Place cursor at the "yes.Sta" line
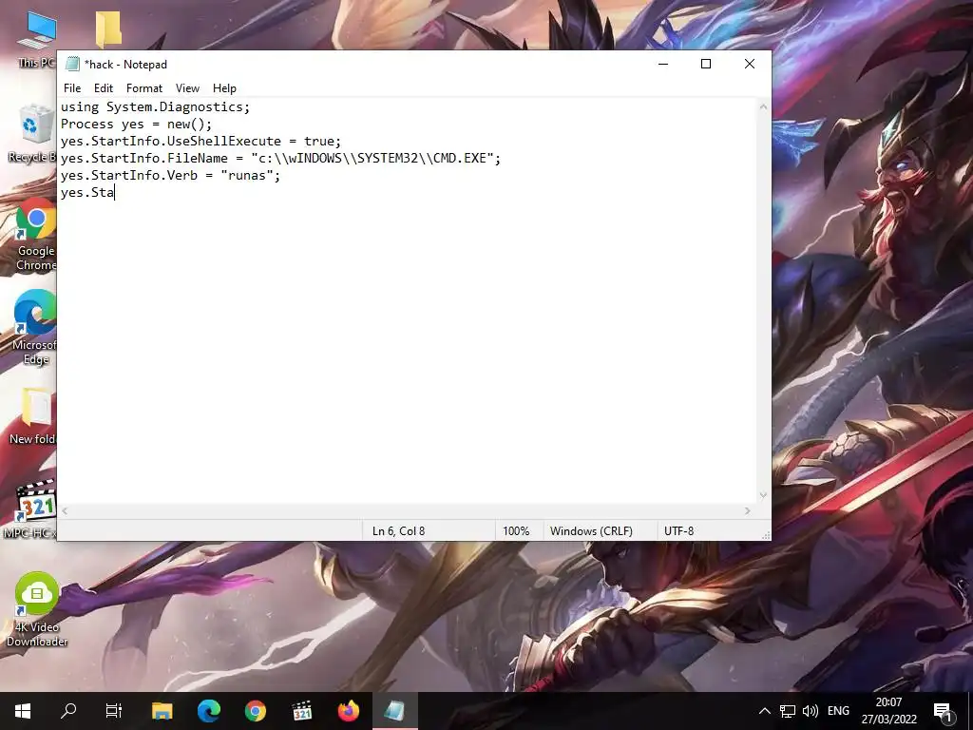The image size is (973, 730). click(x=87, y=192)
